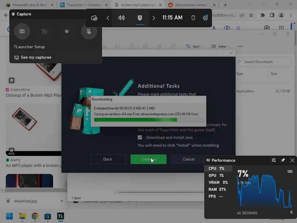297x223 pixels.
Task: Select GPU in the Performance widget
Action: click(218, 175)
